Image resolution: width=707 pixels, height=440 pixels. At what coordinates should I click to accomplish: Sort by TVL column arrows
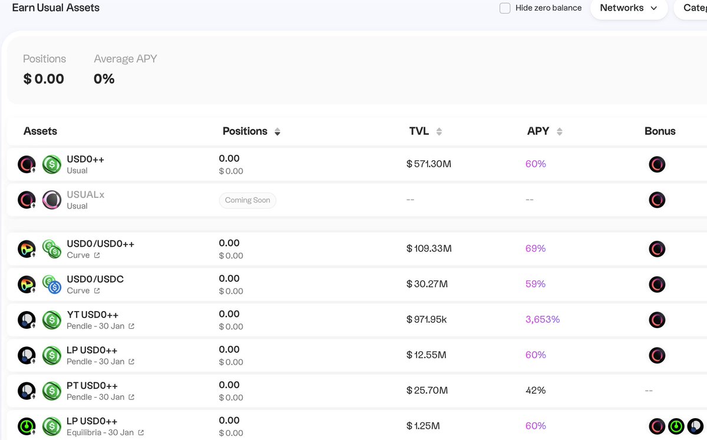coord(439,132)
